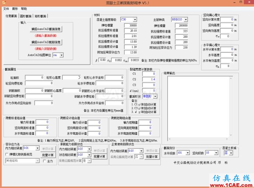Minimize the program window
Screen dimensions: 254x188
[234, 2]
